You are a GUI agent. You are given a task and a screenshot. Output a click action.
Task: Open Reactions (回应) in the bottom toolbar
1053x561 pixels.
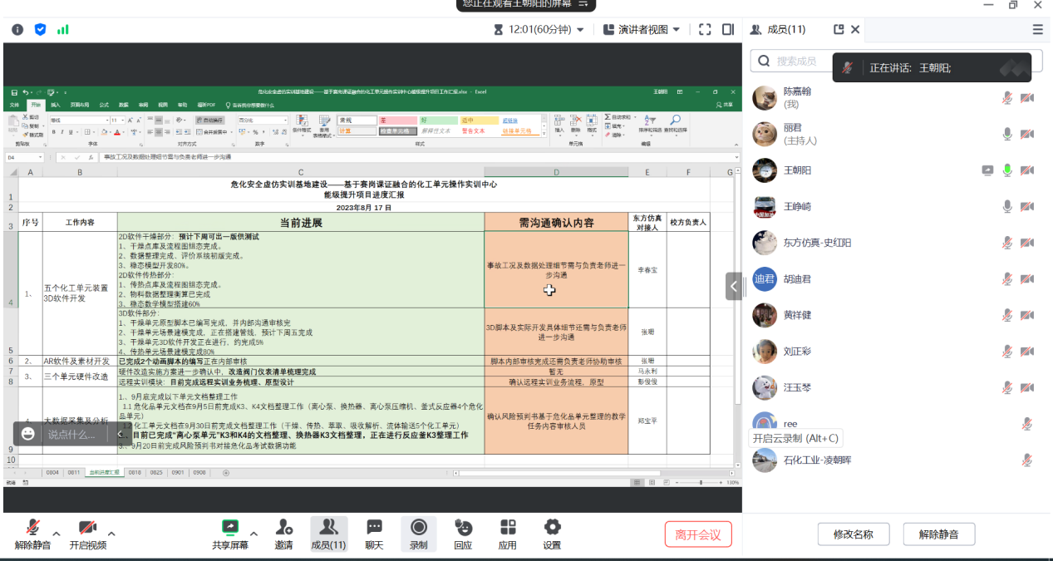click(x=463, y=534)
